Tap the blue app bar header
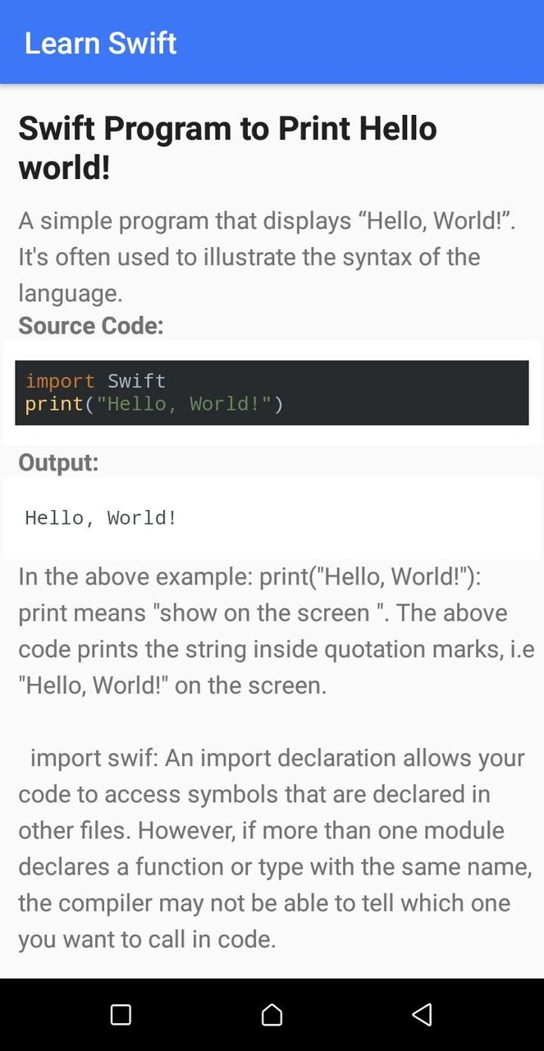Screen dimensions: 544x1051 [272, 43]
